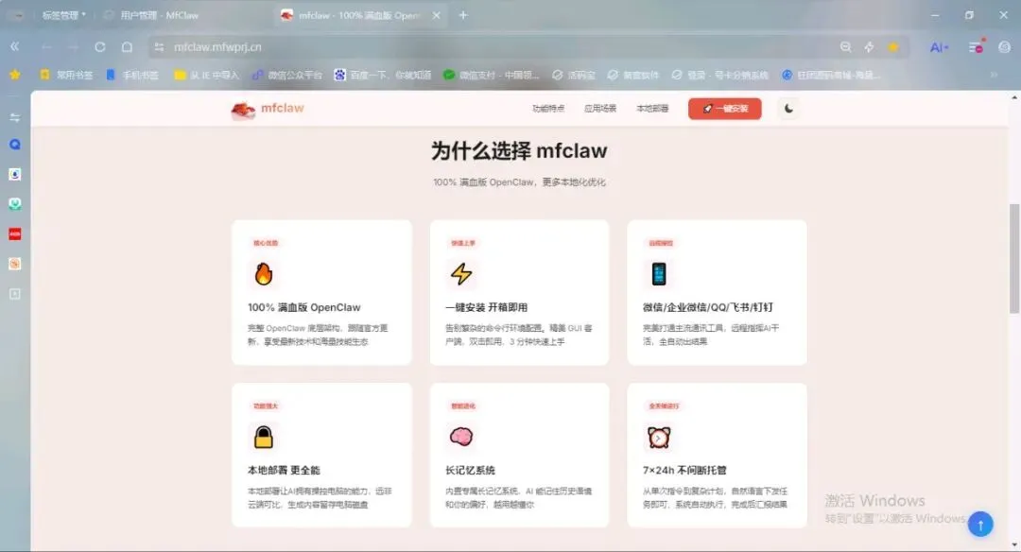Open the 应用场景 nav link
The height and width of the screenshot is (552, 1021).
(600, 109)
